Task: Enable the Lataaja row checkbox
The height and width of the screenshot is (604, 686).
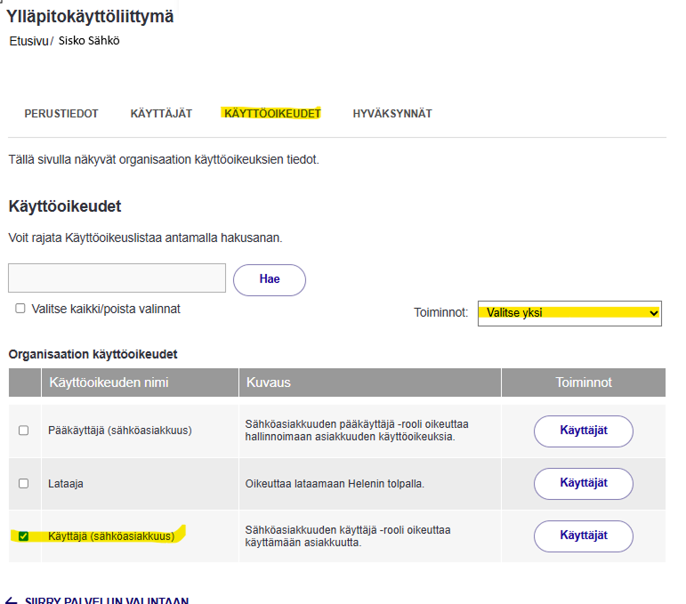Action: pyautogui.click(x=24, y=483)
